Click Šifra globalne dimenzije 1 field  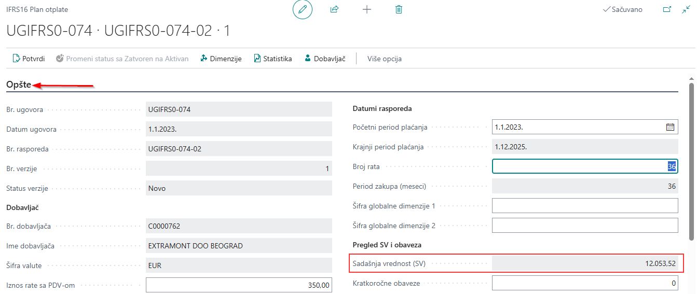585,206
